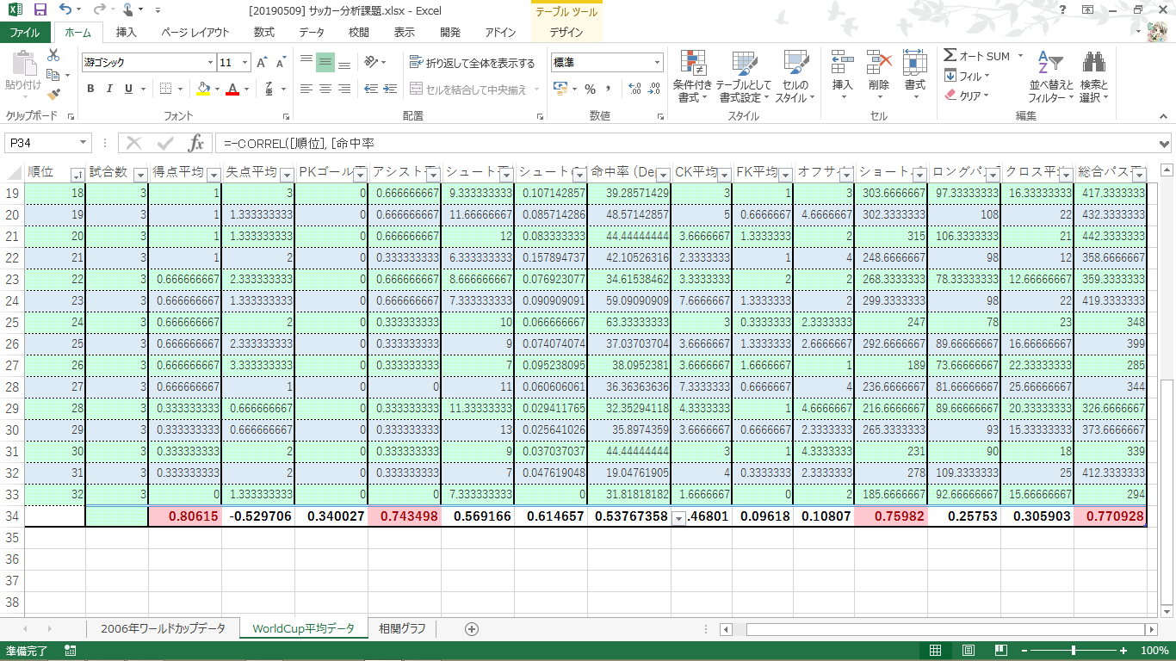This screenshot has width=1176, height=661.
Task: Add a new sheet with plus button
Action: pos(471,628)
